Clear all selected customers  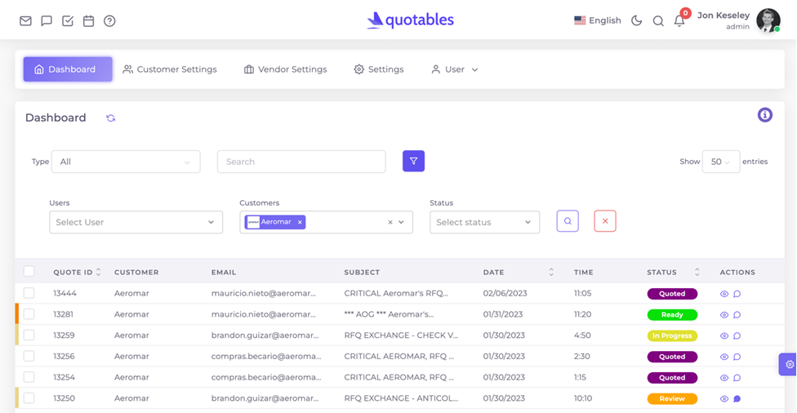coord(390,222)
